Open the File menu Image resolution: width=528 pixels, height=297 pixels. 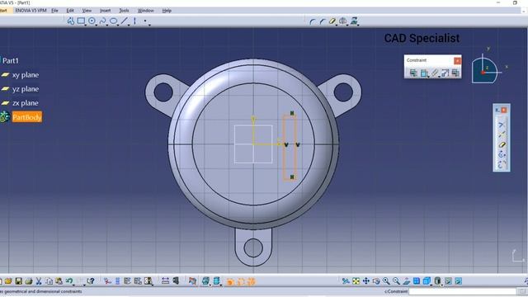[54, 11]
